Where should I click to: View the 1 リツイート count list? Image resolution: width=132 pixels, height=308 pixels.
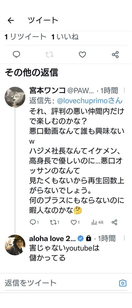26,37
